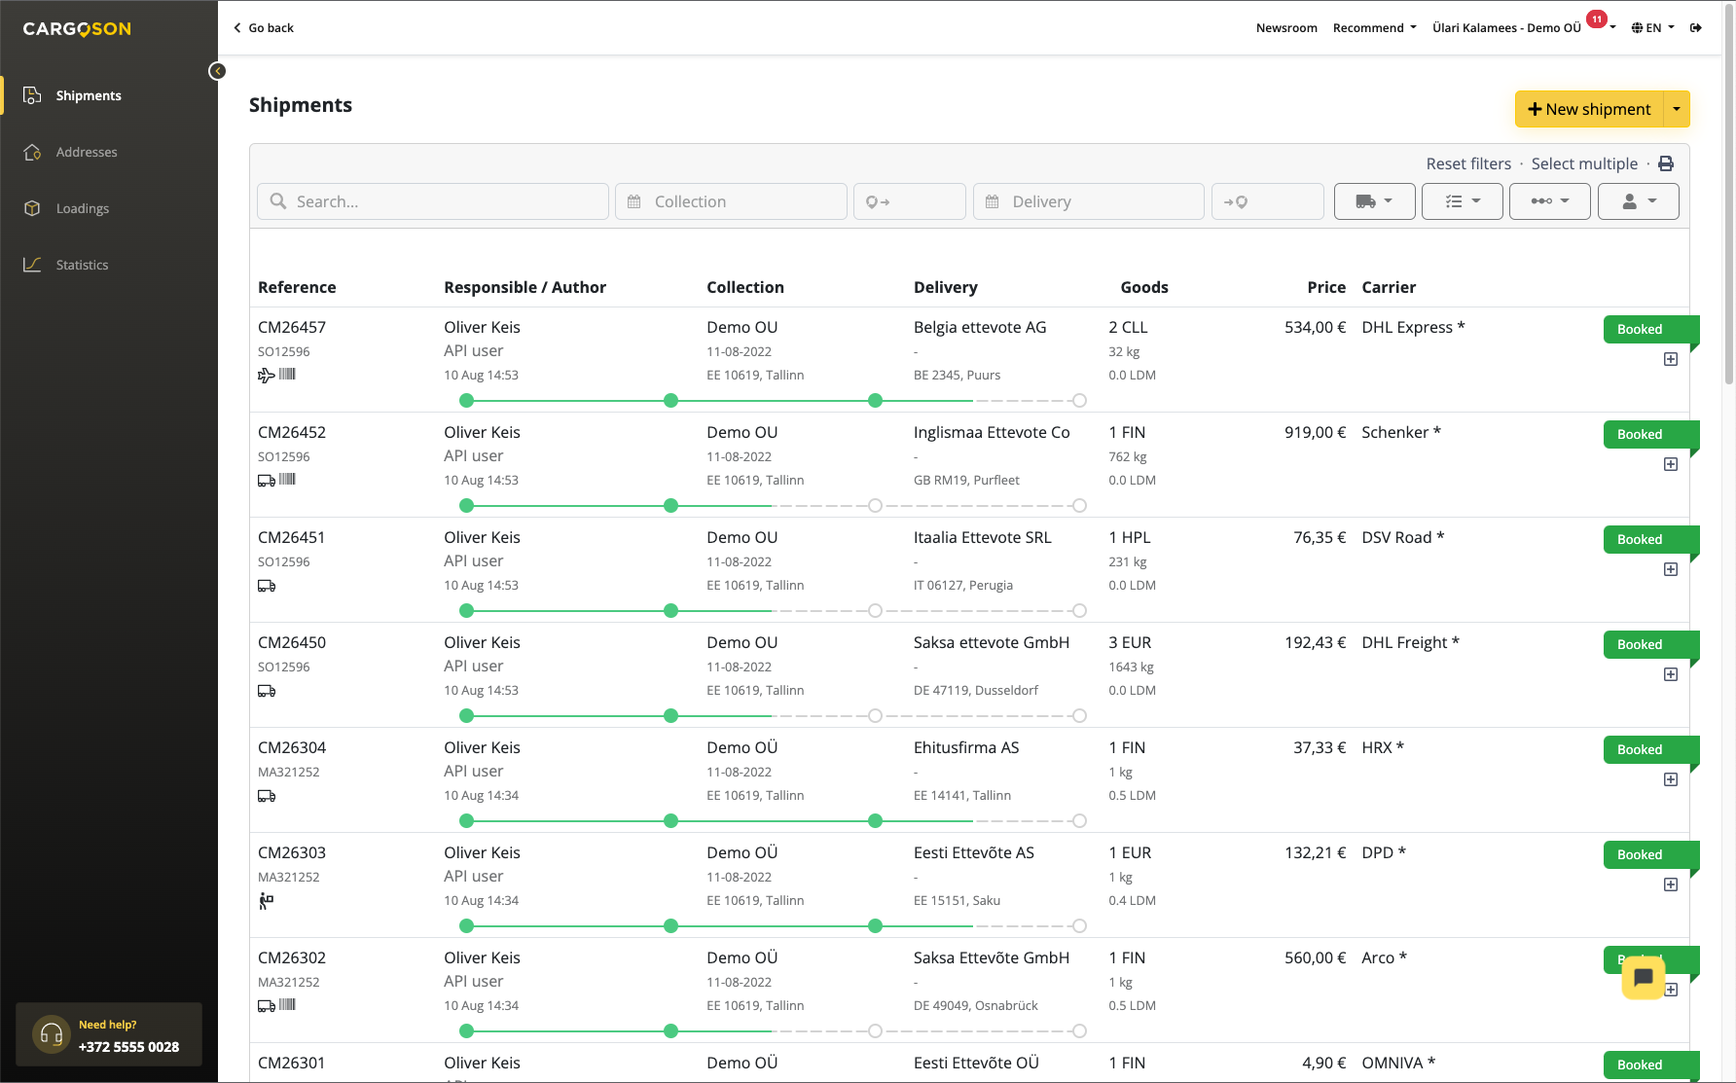Click the Booked status for CM26457
This screenshot has width=1736, height=1083.
(x=1651, y=329)
